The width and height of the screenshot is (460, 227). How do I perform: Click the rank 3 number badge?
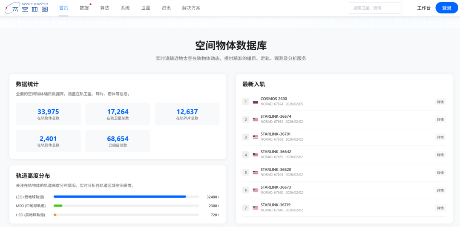click(245, 137)
